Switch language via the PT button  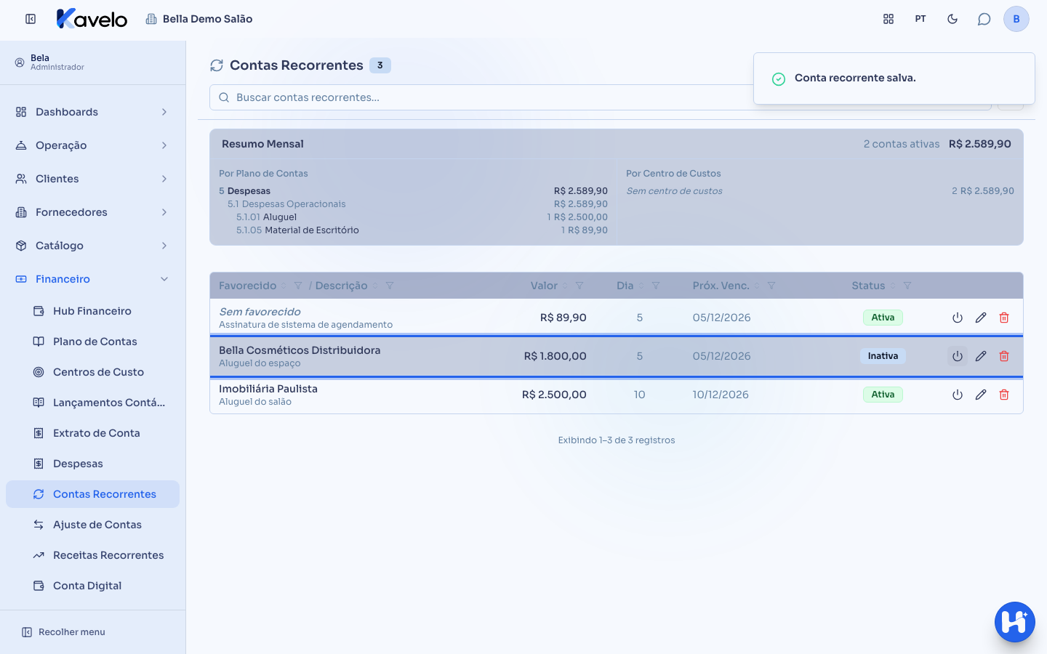[920, 19]
